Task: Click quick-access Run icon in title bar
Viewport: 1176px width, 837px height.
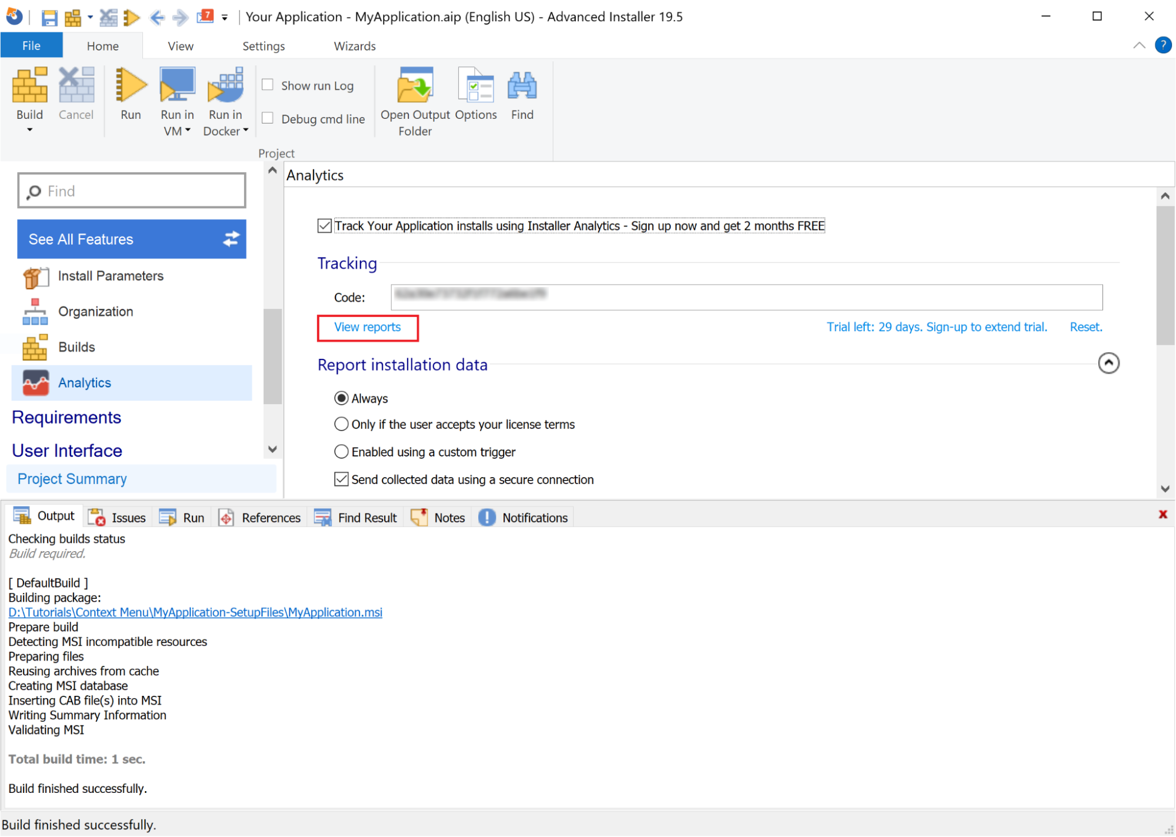Action: click(132, 18)
